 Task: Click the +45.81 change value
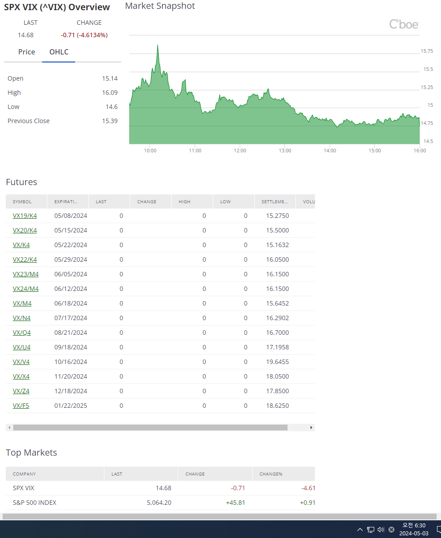(235, 503)
